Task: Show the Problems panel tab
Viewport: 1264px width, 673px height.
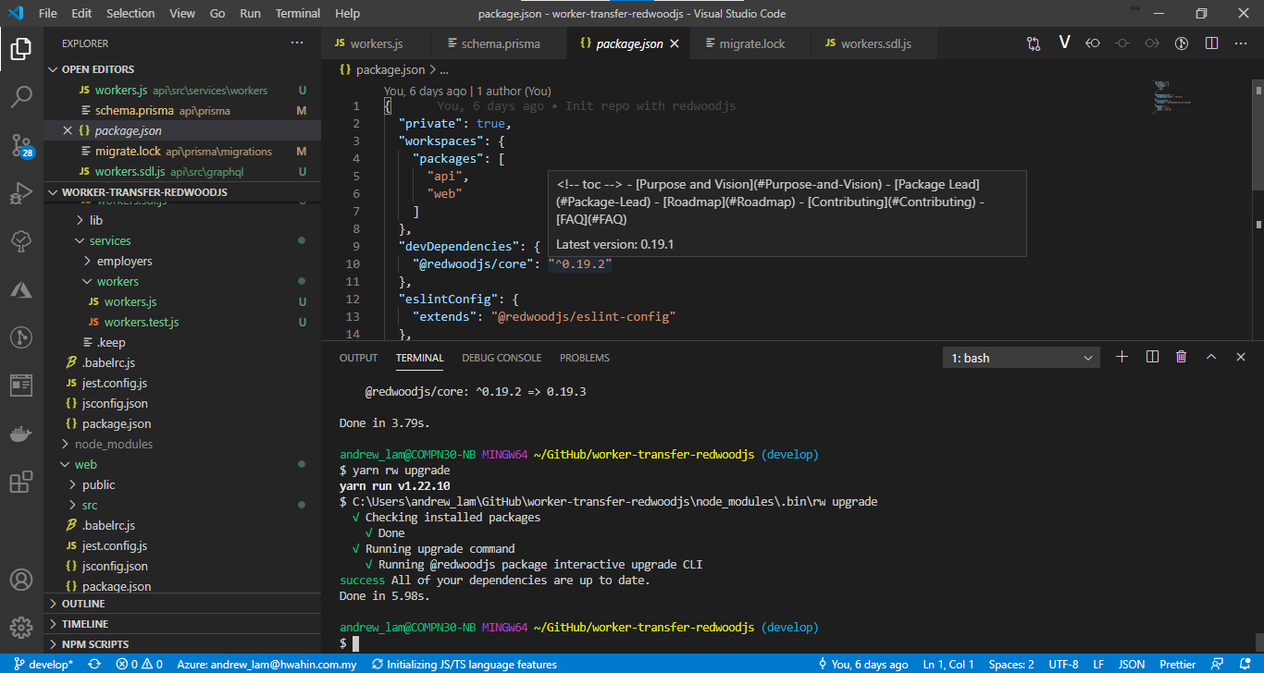Action: [x=585, y=358]
